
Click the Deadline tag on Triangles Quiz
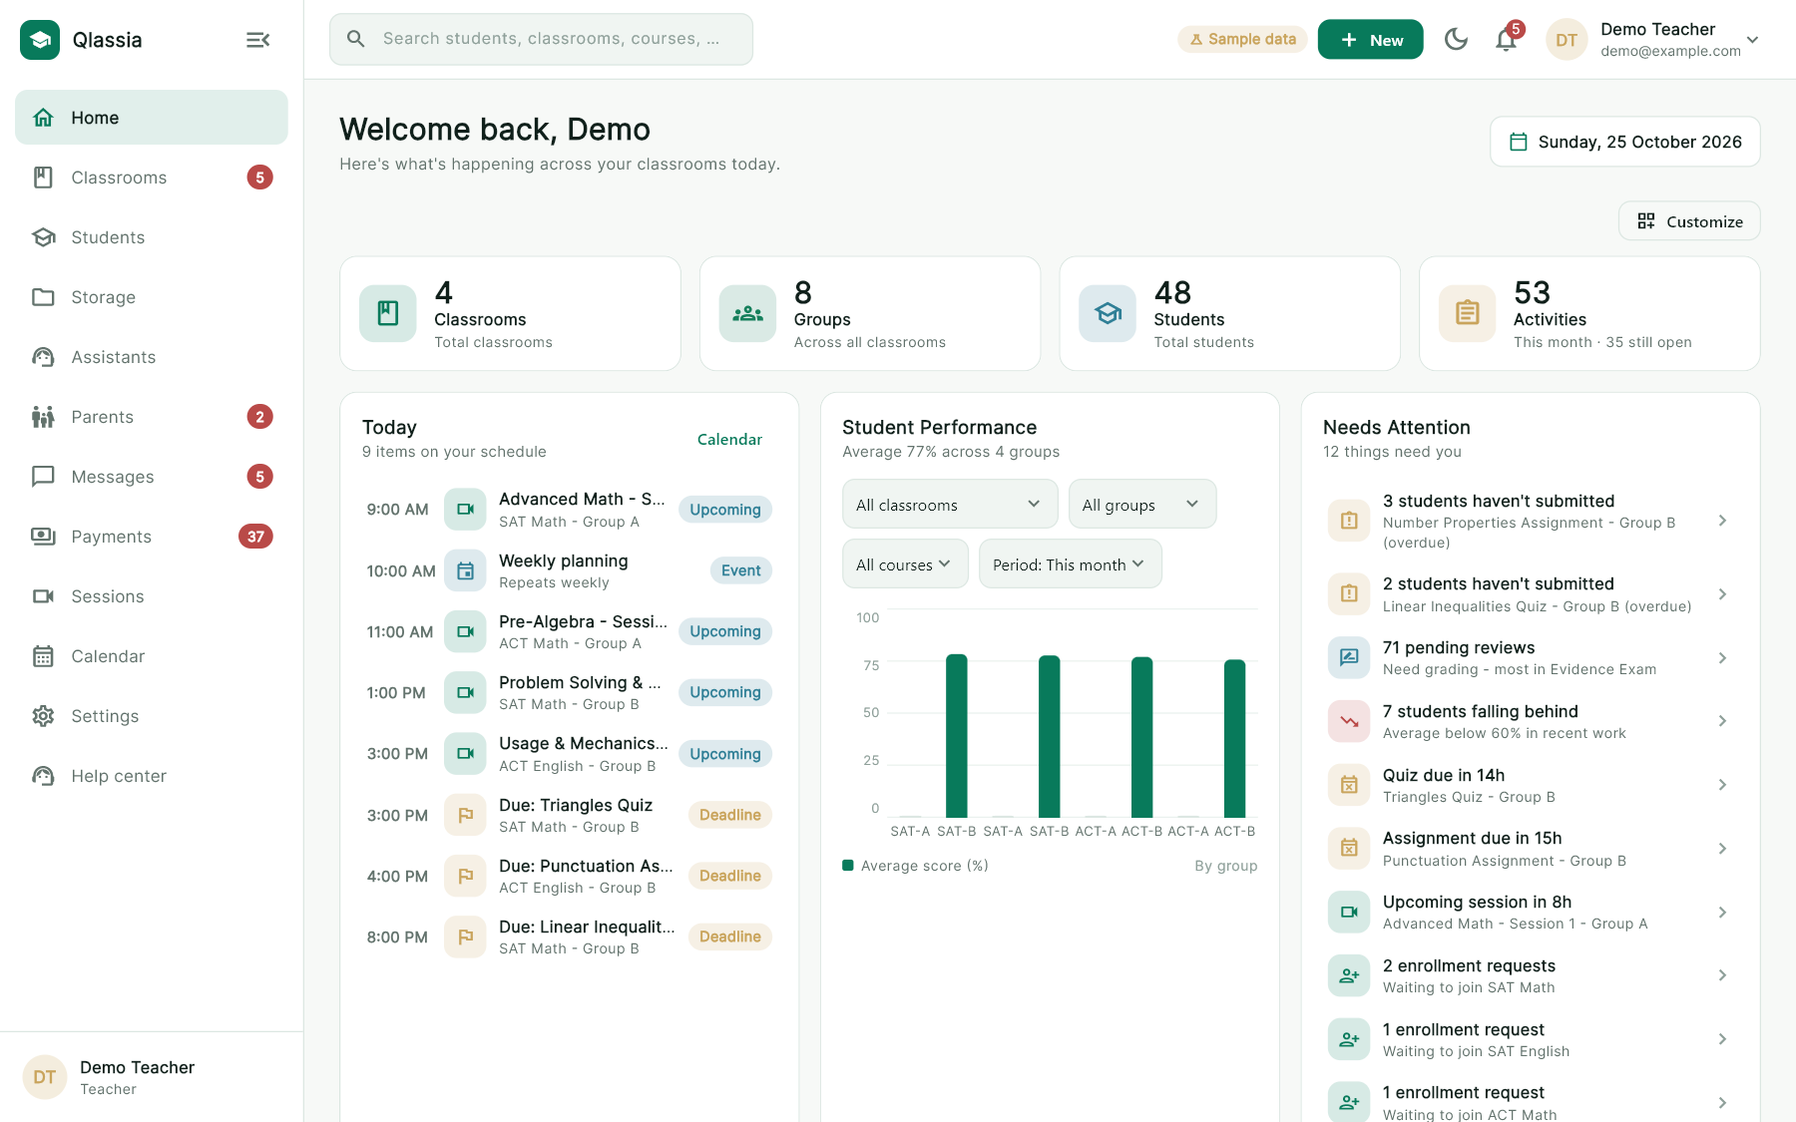click(730, 815)
